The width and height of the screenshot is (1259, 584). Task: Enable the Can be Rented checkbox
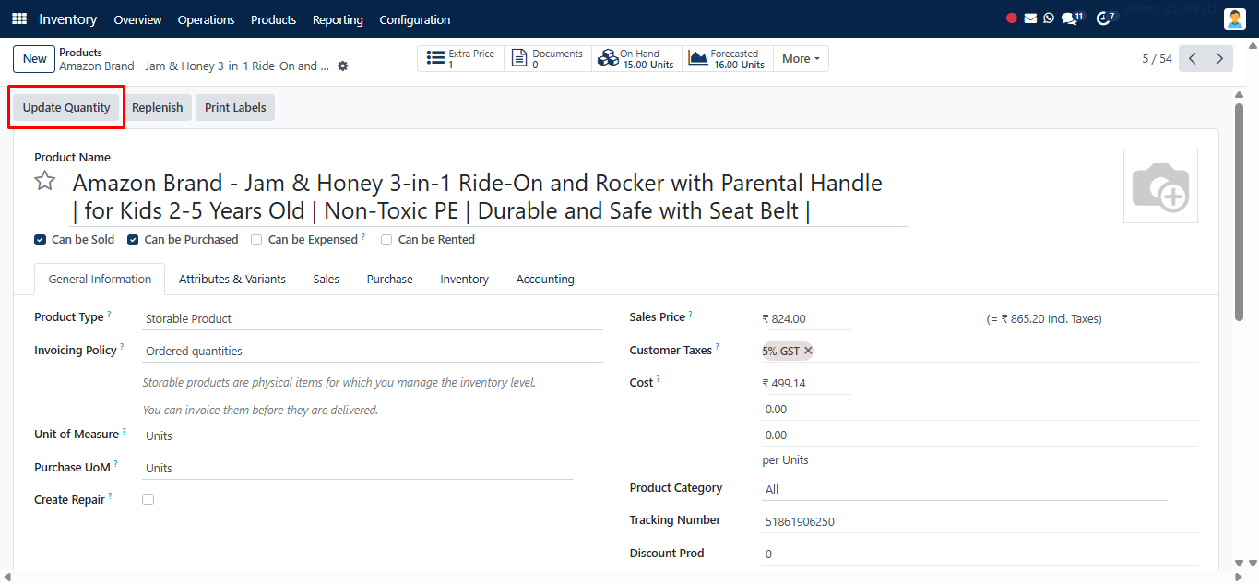(386, 240)
